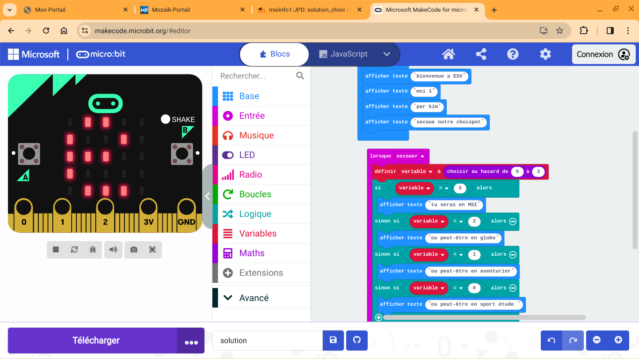Zoom out the workspace

tap(597, 340)
